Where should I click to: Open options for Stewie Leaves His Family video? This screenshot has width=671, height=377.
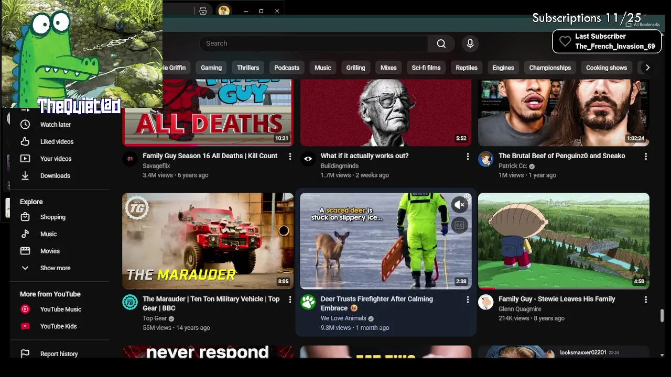tap(645, 300)
